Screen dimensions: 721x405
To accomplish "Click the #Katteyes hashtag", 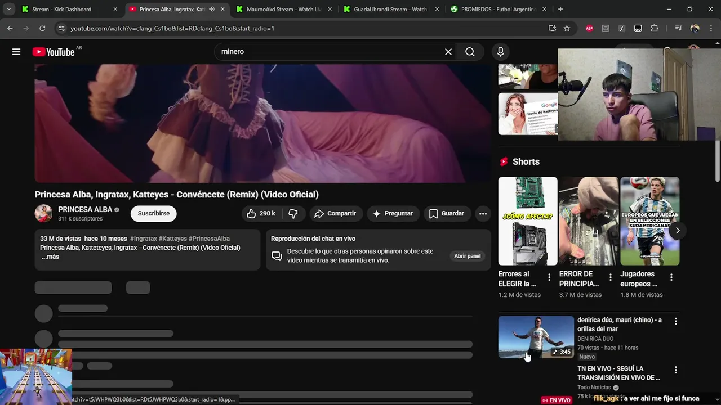I will (172, 238).
